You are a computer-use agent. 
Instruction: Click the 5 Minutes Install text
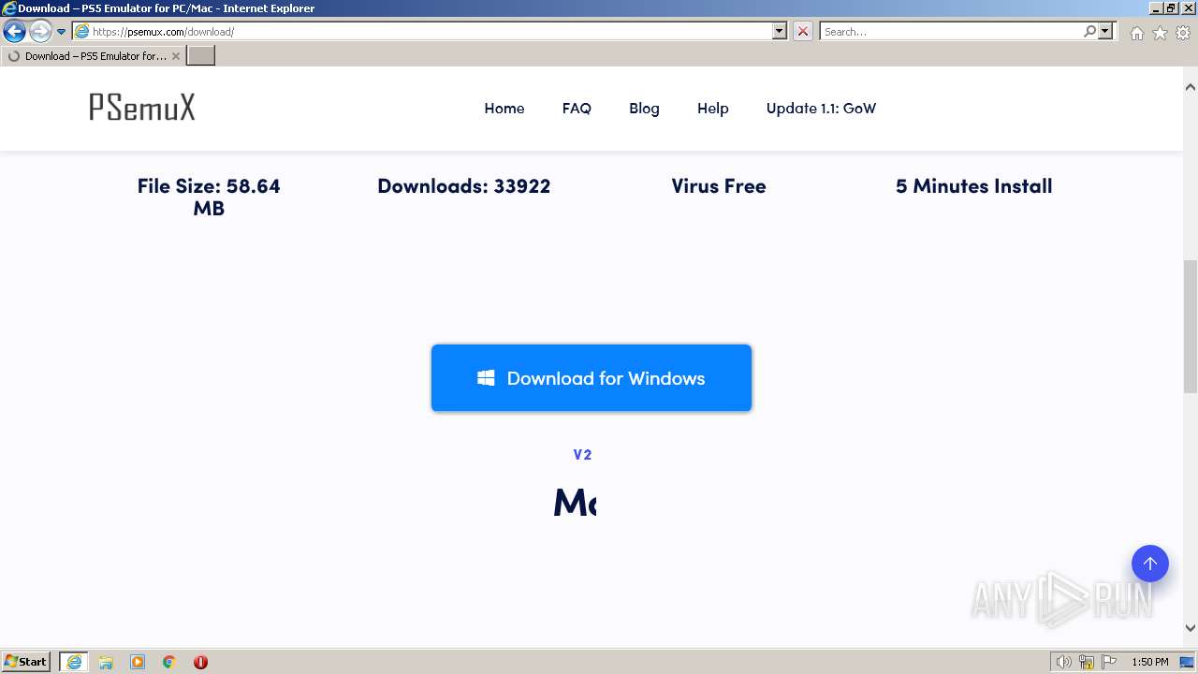coord(973,186)
